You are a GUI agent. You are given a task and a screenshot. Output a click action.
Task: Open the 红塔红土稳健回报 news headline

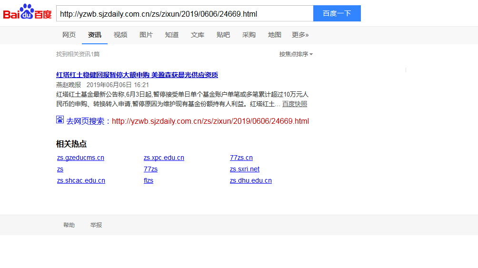(x=137, y=75)
